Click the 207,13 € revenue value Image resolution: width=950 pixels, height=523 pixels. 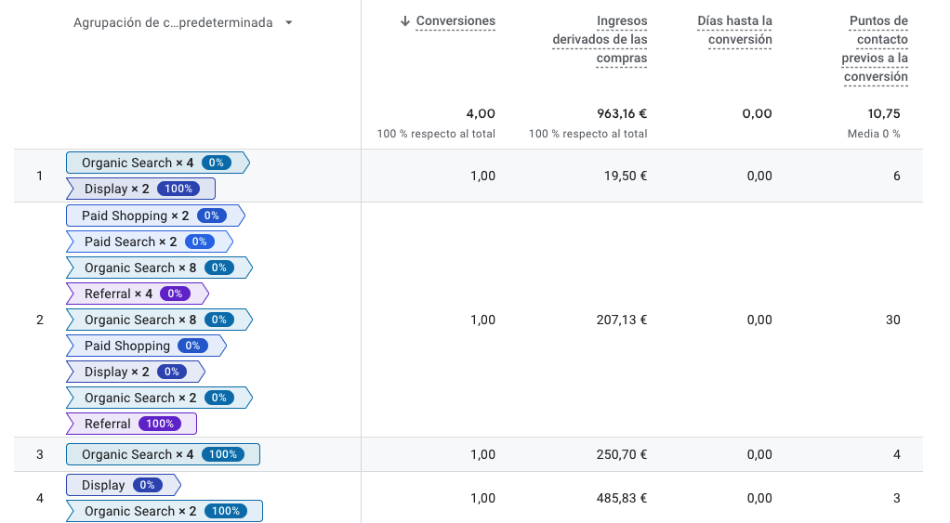pyautogui.click(x=622, y=320)
